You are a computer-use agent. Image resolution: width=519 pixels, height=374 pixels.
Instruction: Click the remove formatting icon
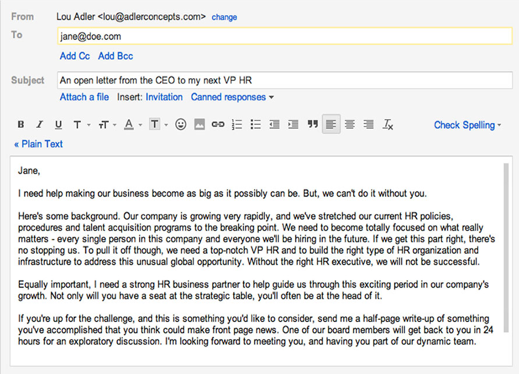(x=388, y=124)
